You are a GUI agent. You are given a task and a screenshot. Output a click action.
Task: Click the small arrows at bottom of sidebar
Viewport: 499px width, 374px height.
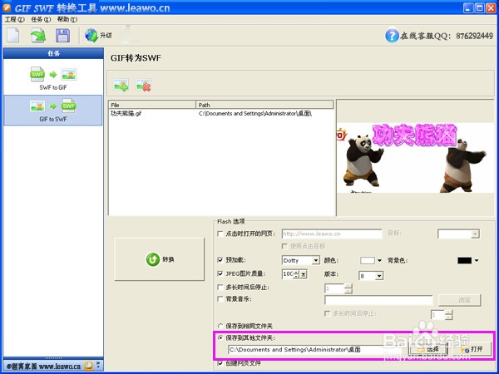[x=98, y=365]
